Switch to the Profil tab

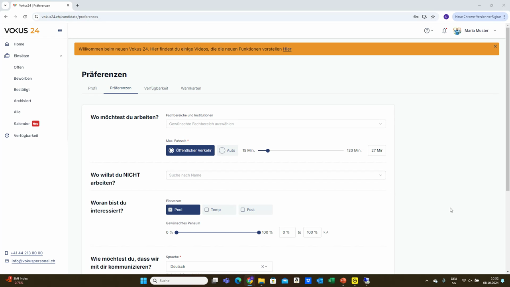tap(93, 88)
